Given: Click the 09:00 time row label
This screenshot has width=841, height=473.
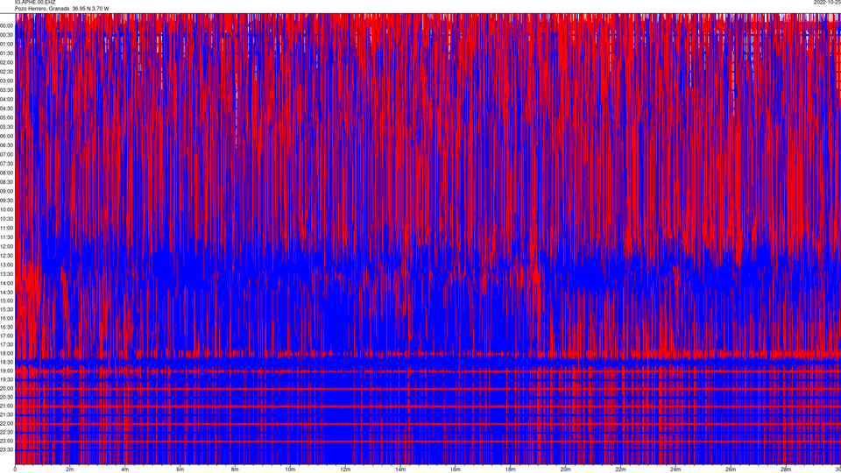Looking at the screenshot, I should pos(6,192).
